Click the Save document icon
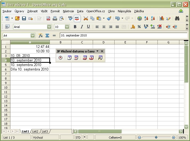The height and width of the screenshot is (141, 190). coord(24,19)
